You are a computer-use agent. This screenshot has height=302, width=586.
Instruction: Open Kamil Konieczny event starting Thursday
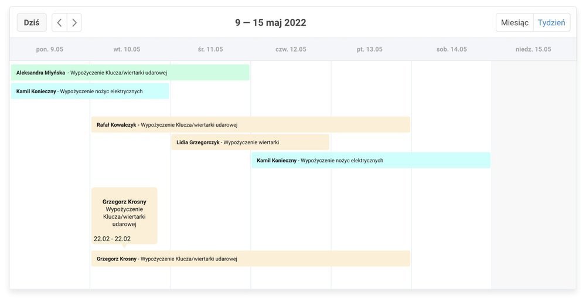click(371, 161)
